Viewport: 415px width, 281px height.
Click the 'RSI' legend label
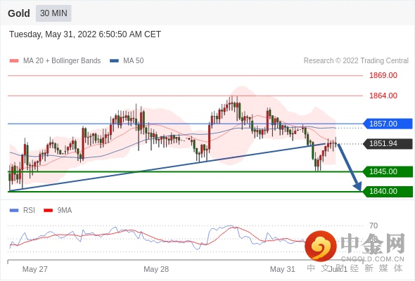click(29, 211)
